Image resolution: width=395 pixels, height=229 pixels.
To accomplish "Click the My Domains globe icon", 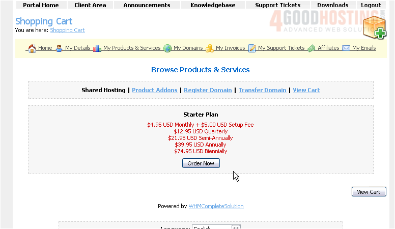I will click(167, 48).
